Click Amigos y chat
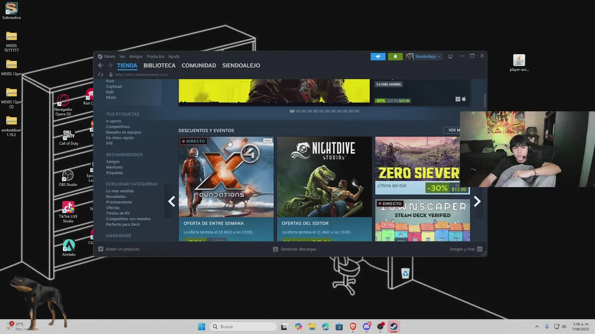 coord(463,249)
